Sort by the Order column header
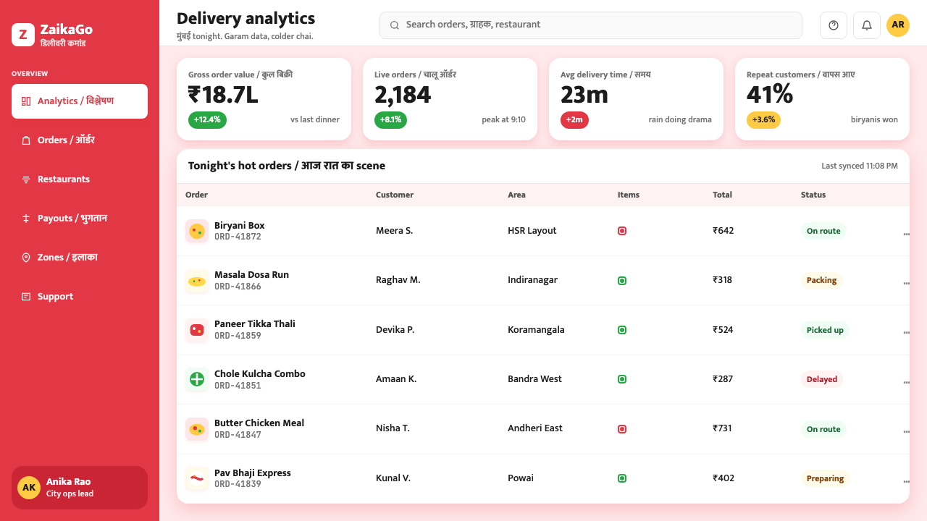The width and height of the screenshot is (927, 521). click(197, 195)
